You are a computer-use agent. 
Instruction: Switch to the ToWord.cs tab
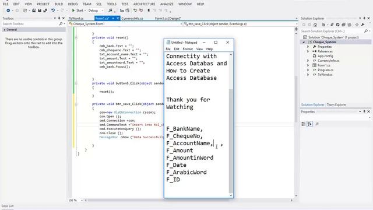point(76,18)
